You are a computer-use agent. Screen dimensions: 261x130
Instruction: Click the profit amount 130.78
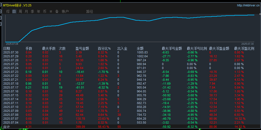pyautogui.click(x=80, y=119)
